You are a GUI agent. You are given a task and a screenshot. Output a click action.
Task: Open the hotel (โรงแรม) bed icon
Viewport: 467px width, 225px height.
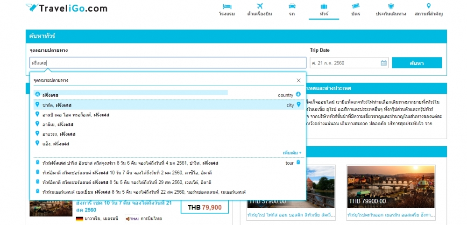[x=227, y=7]
